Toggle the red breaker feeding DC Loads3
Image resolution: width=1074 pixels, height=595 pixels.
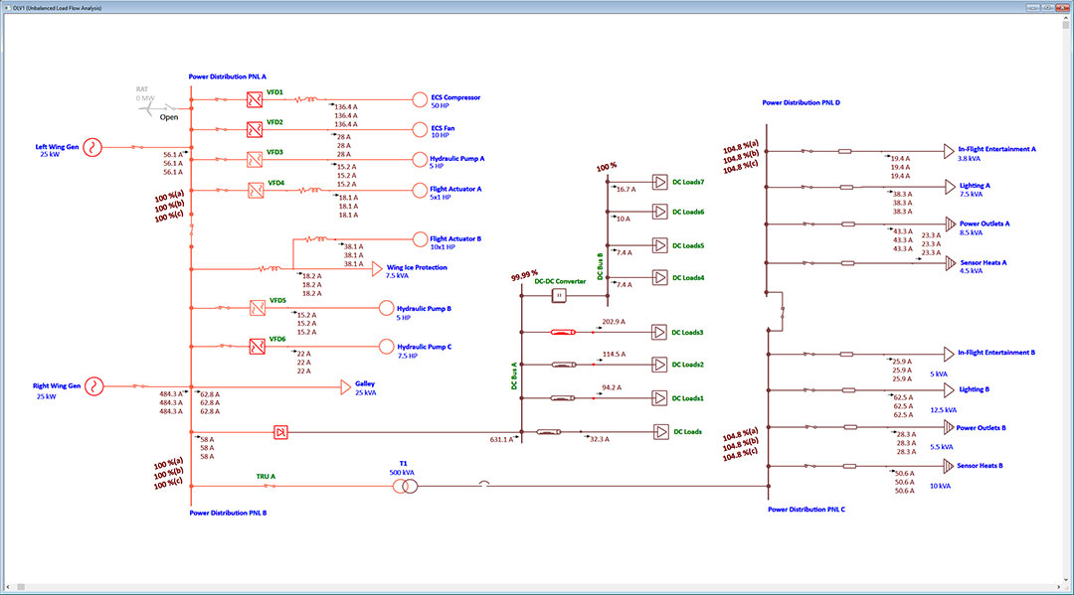[565, 331]
